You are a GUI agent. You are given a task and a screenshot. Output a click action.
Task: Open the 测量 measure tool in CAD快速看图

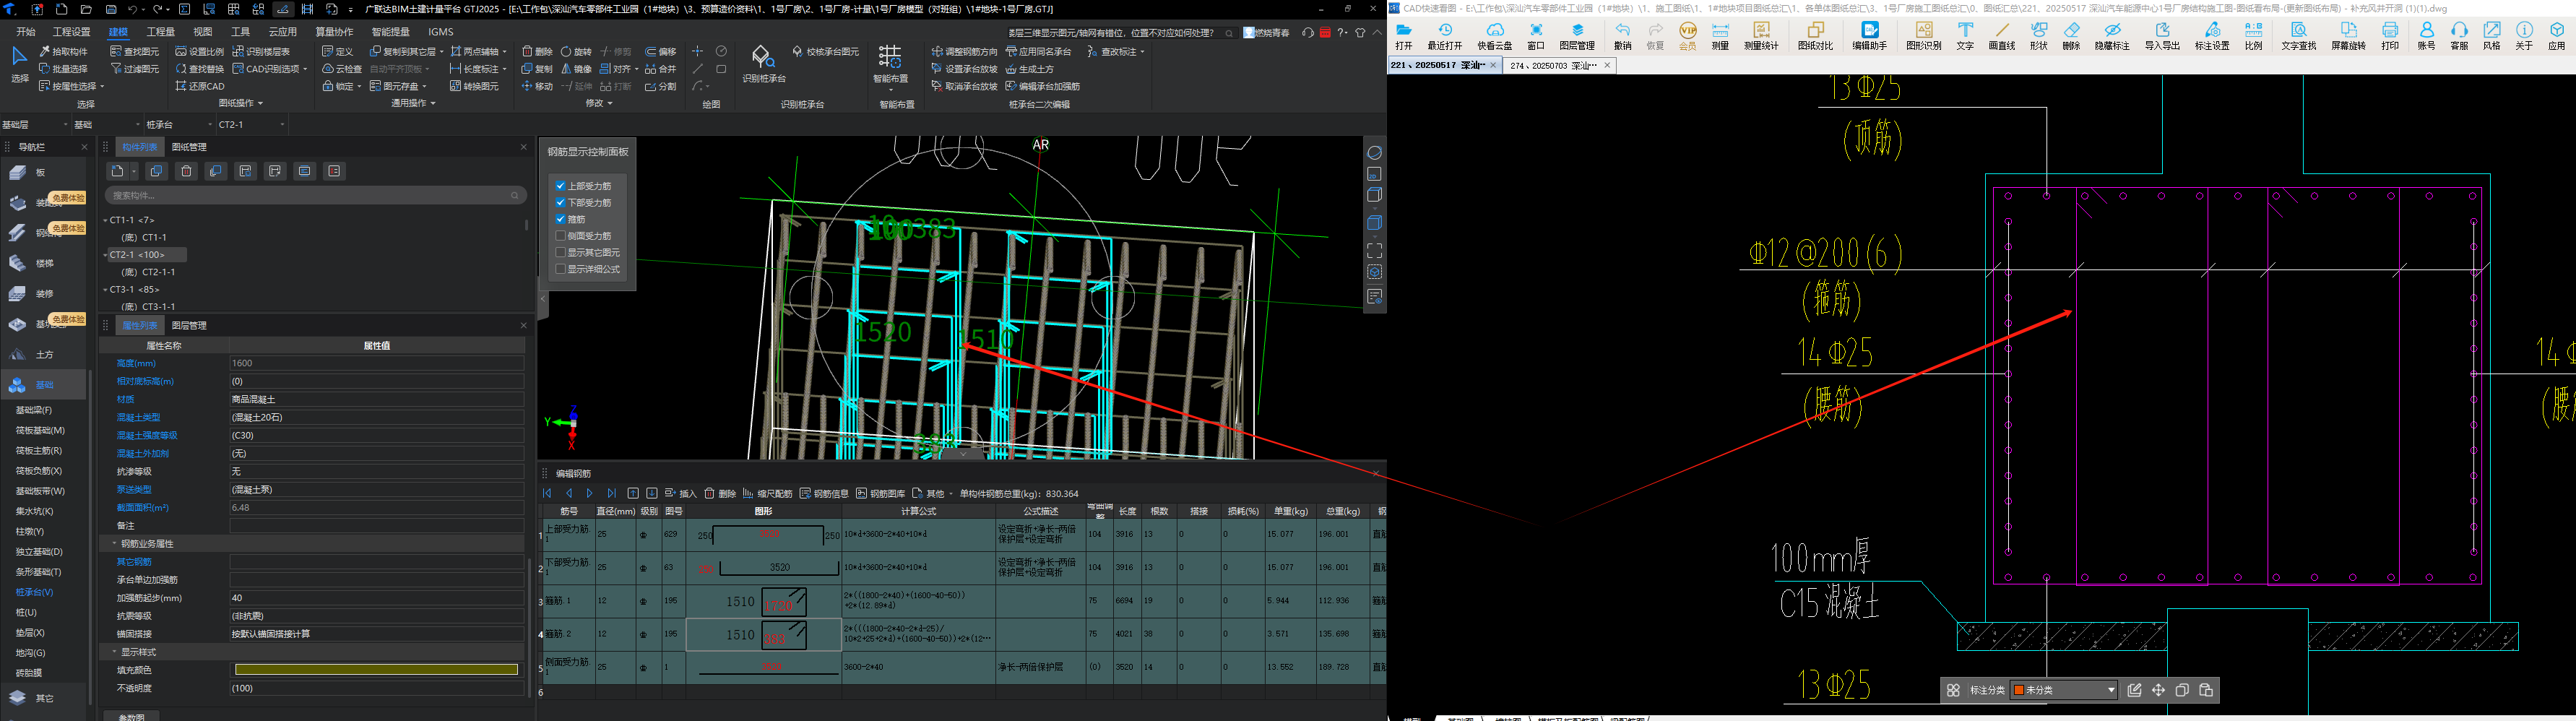[1720, 36]
